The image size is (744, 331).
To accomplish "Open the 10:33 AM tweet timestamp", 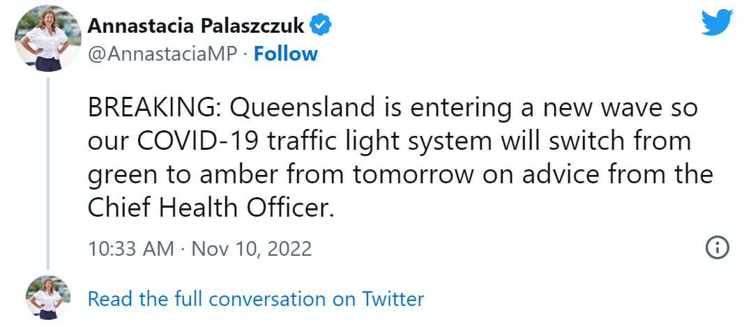I will coord(199,249).
